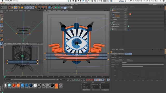
Task: Toggle Enable checkbox in Soft Selection
Action: (x=116, y=58)
